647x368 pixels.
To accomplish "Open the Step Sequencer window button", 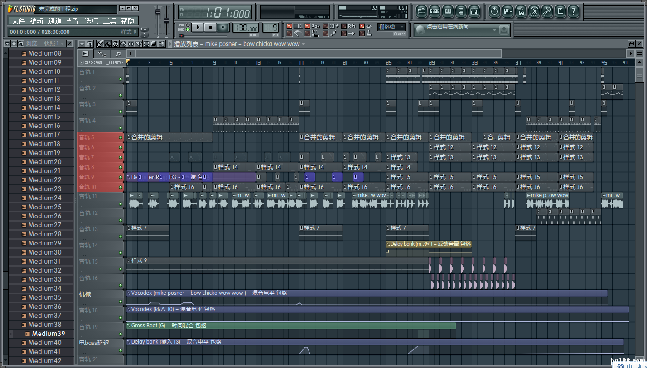I will [435, 11].
